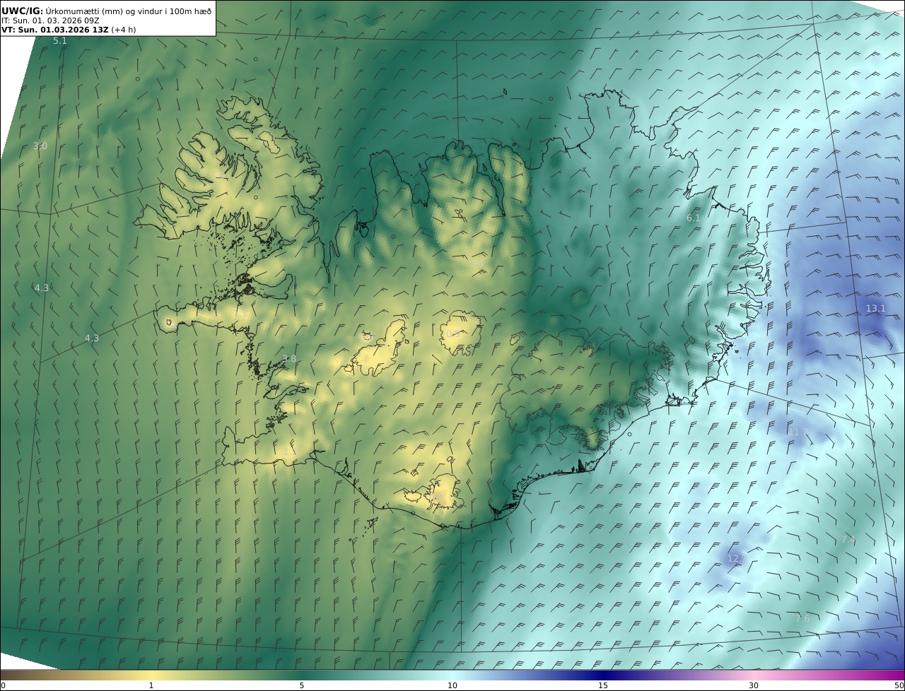
Task: Select 'VT: Sun. 01.03.2026 13Z' valid time
Action: (x=55, y=30)
